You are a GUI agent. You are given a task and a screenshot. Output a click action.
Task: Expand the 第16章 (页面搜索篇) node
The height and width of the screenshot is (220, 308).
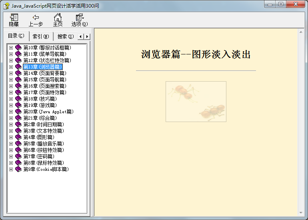pyautogui.click(x=11, y=86)
